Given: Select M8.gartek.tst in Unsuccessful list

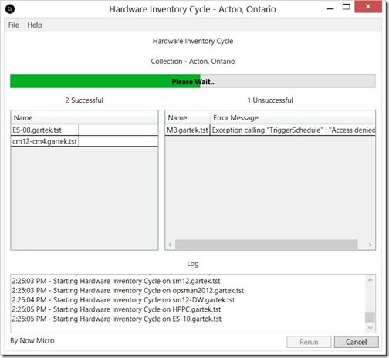Looking at the screenshot, I should coord(188,130).
